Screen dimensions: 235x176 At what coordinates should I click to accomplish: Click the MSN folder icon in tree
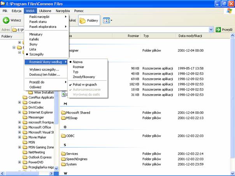tap(25, 142)
